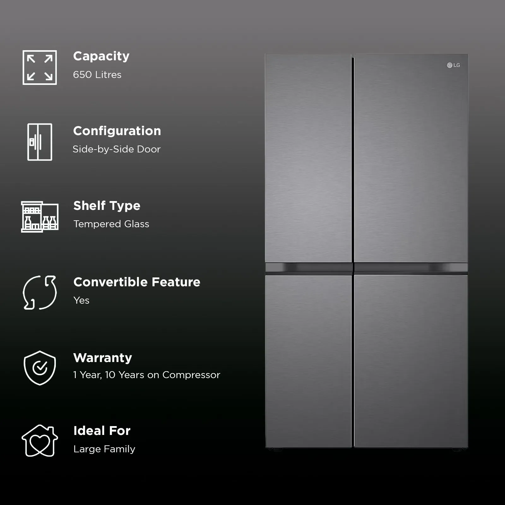The height and width of the screenshot is (505, 505).
Task: Click the Shelf Type heading
Action: [107, 206]
